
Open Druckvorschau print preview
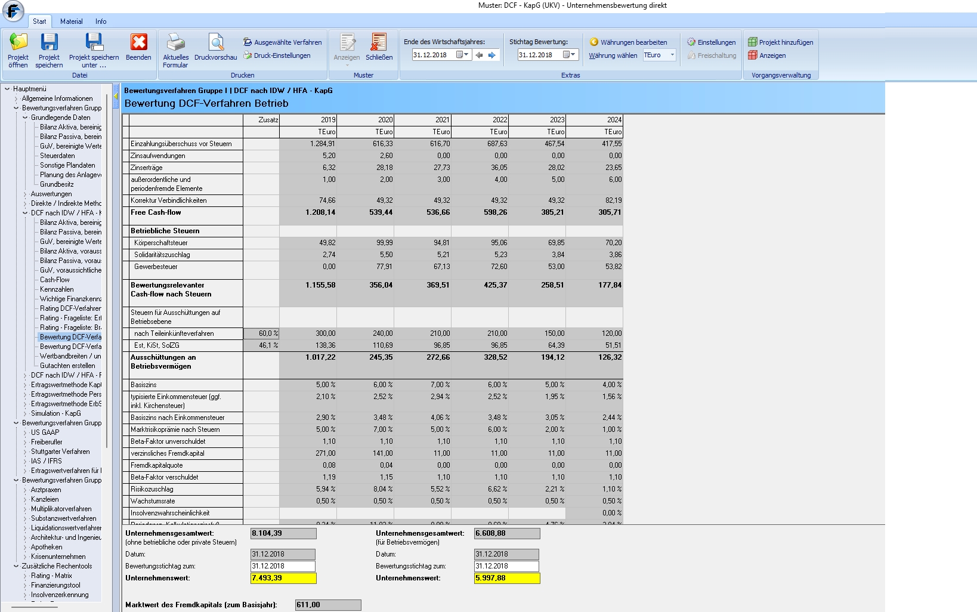(215, 43)
